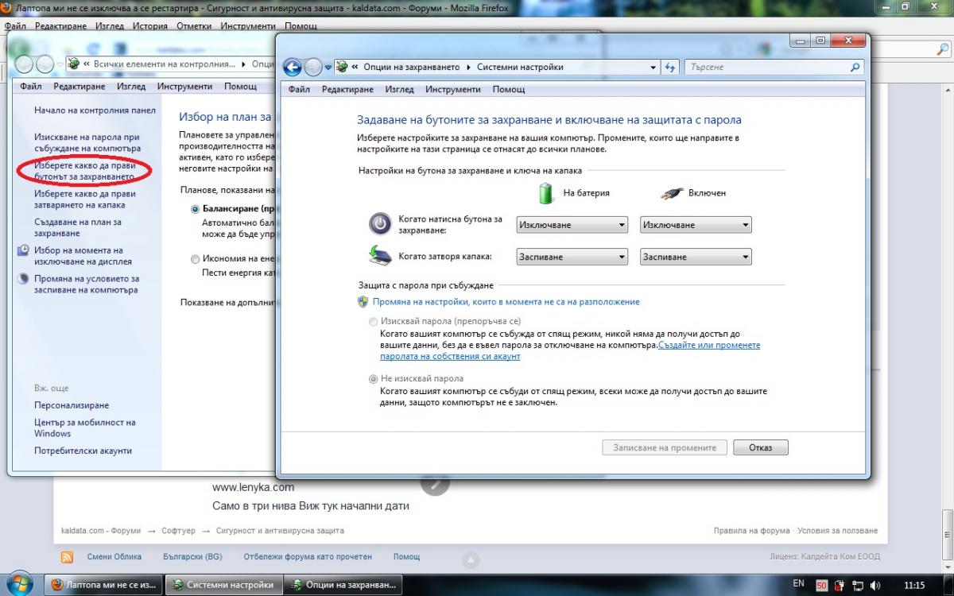Click the laptop lid icon beside Когато затворя капака

[380, 256]
